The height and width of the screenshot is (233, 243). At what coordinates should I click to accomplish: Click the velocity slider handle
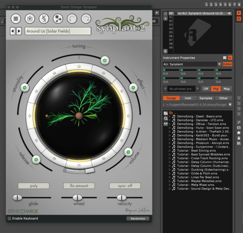click(122, 198)
